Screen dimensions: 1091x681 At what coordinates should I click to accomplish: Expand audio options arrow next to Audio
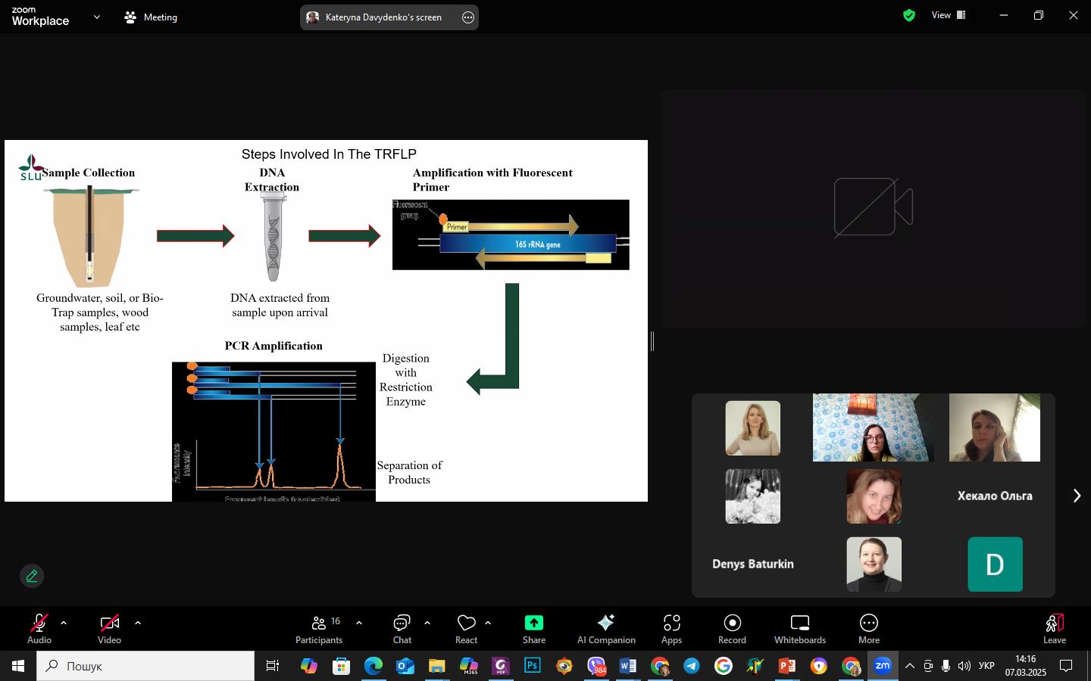coord(64,623)
